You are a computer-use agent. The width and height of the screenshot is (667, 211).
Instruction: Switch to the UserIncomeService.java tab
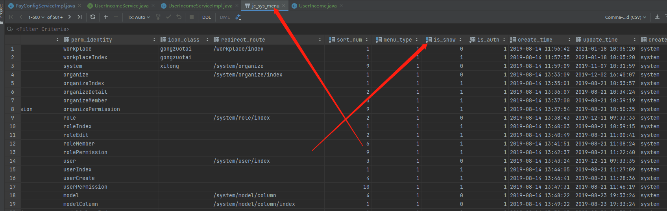pyautogui.click(x=121, y=6)
